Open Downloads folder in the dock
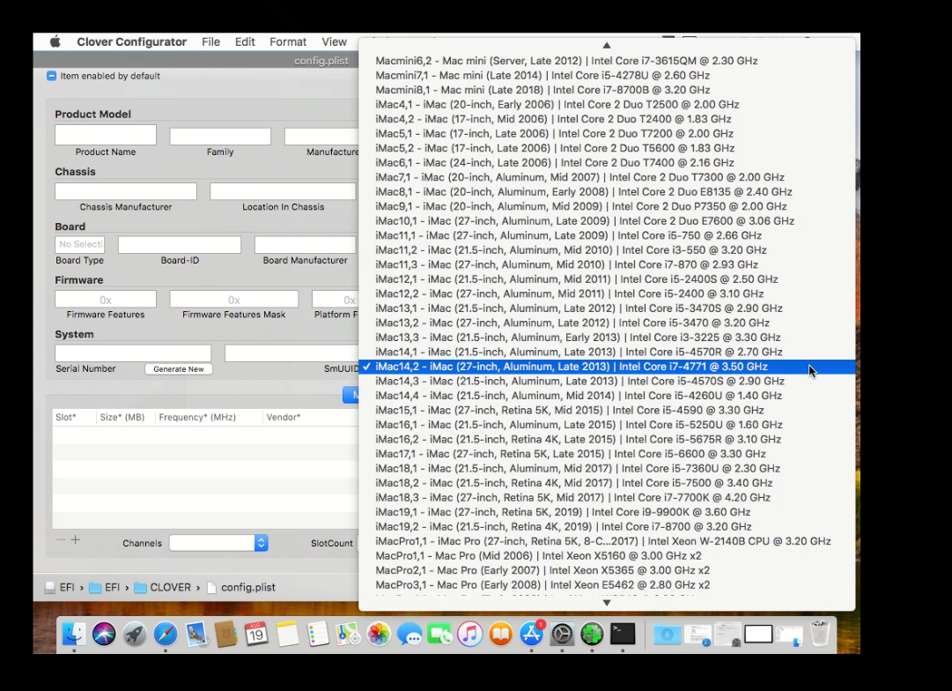This screenshot has height=691, width=952. [667, 634]
